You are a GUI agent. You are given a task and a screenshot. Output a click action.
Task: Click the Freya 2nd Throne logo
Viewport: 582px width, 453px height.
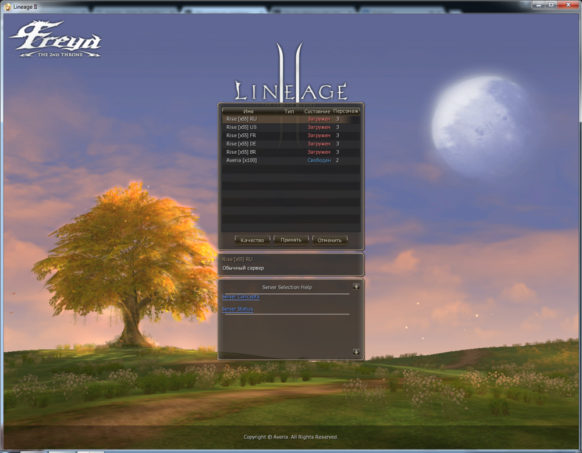coord(55,40)
